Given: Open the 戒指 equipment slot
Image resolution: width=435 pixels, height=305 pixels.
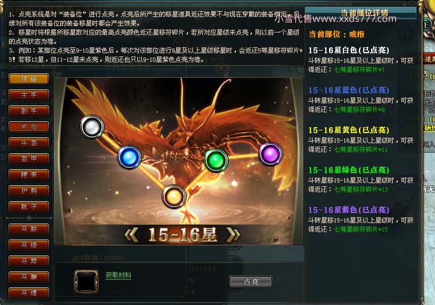Looking at the screenshot, I should [29, 127].
